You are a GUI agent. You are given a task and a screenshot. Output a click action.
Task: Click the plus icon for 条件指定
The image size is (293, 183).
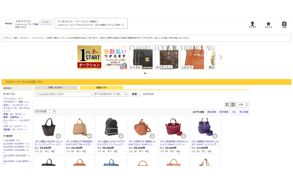(x=144, y=94)
